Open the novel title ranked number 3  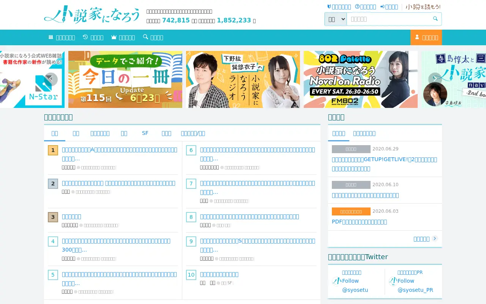click(71, 217)
